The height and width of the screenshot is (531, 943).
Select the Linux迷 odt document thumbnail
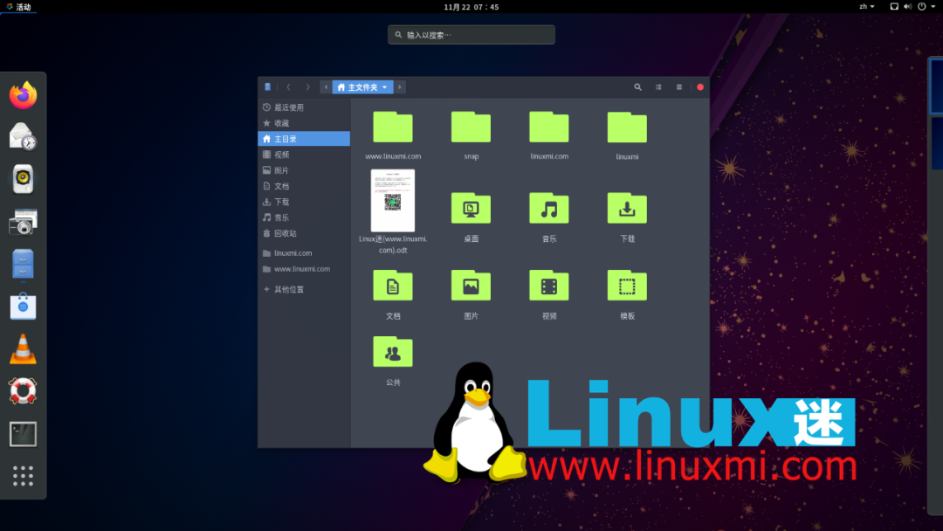[393, 200]
